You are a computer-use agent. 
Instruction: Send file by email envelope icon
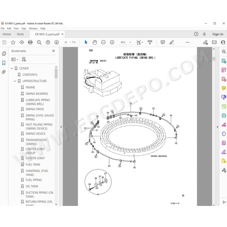coord(214,42)
